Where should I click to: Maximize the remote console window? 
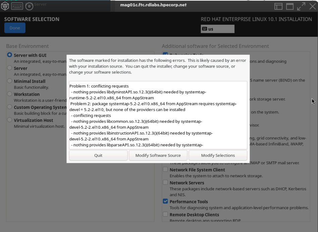pyautogui.click(x=290, y=6)
